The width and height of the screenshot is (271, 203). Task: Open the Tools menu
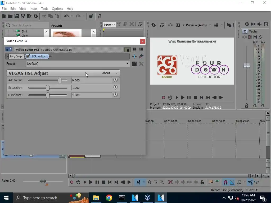tap(44, 9)
